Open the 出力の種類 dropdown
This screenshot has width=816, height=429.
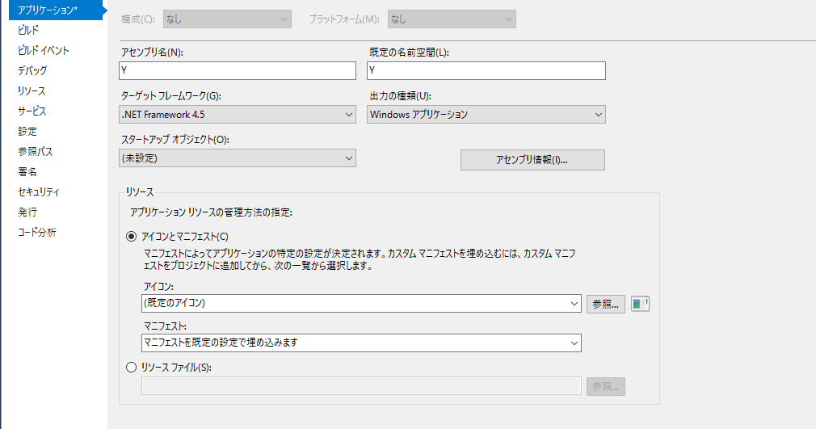coord(486,115)
